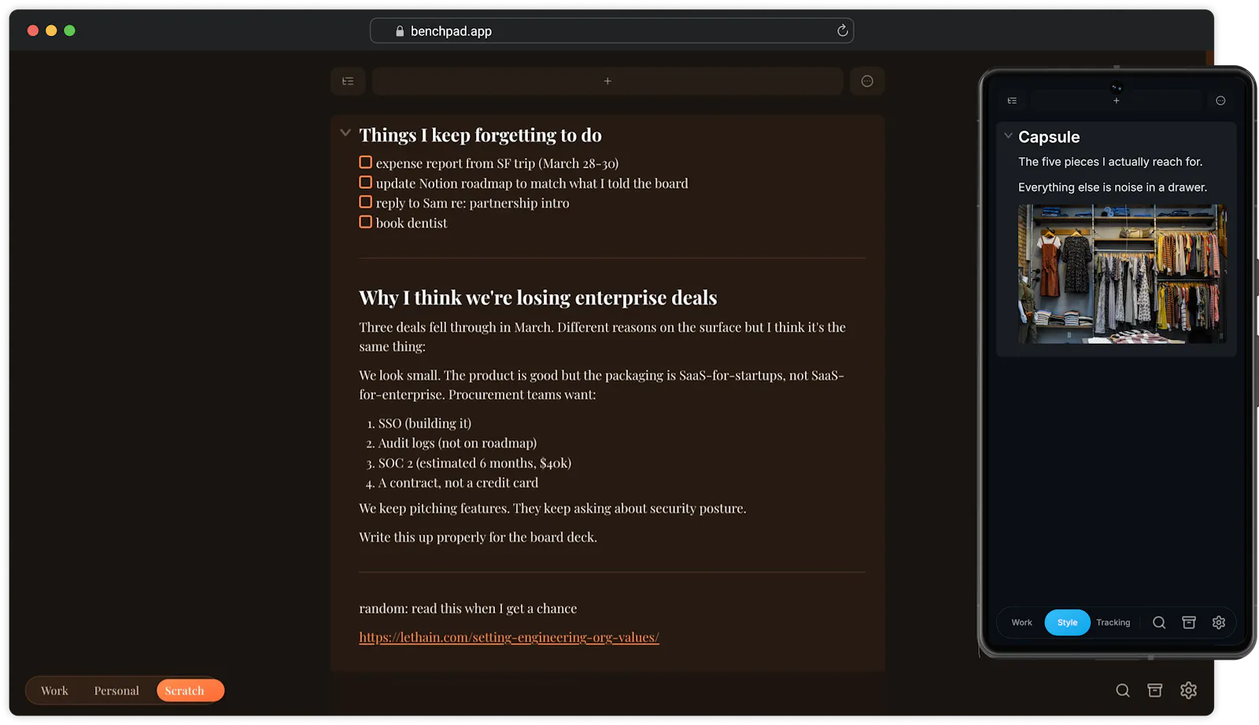Maximize the browser window with green button
Viewport: 1259px width, 725px height.
[x=69, y=31]
